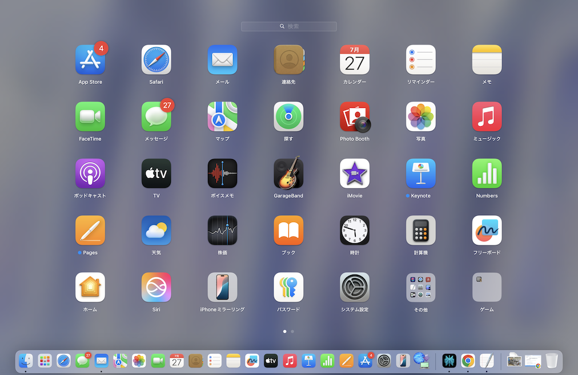The height and width of the screenshot is (375, 578).
Task: Click the Launchpad icon in the Dock
Action: [x=45, y=361]
